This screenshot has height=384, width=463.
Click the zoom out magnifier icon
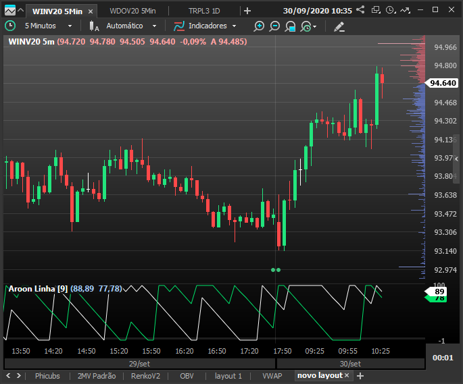coord(274,26)
